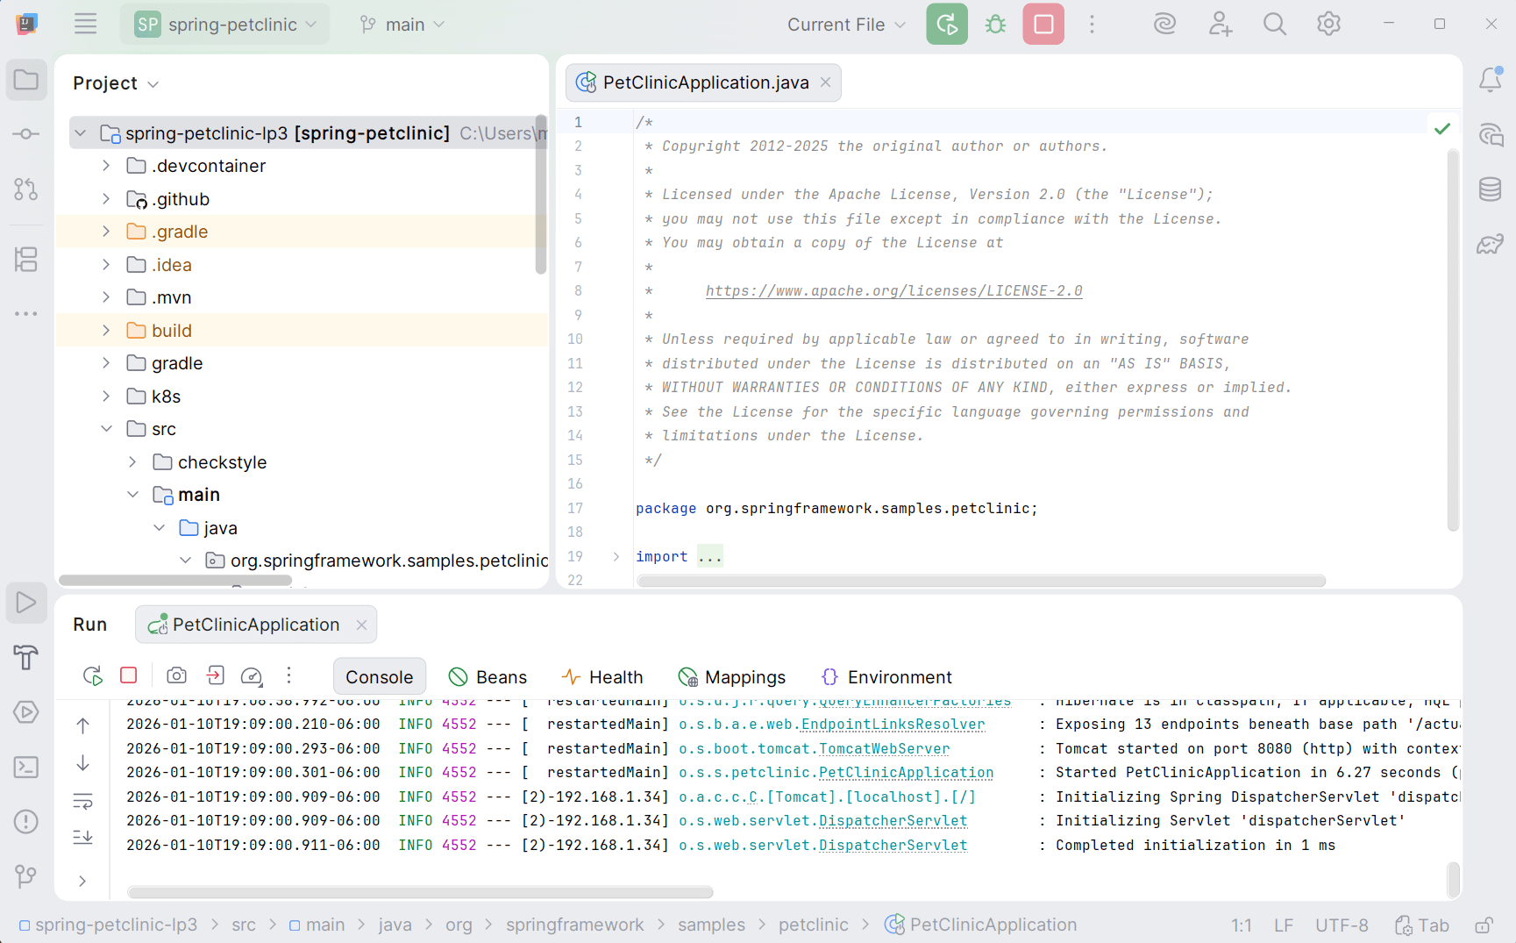
Task: Expand the .devcontainer folder
Action: 105,166
